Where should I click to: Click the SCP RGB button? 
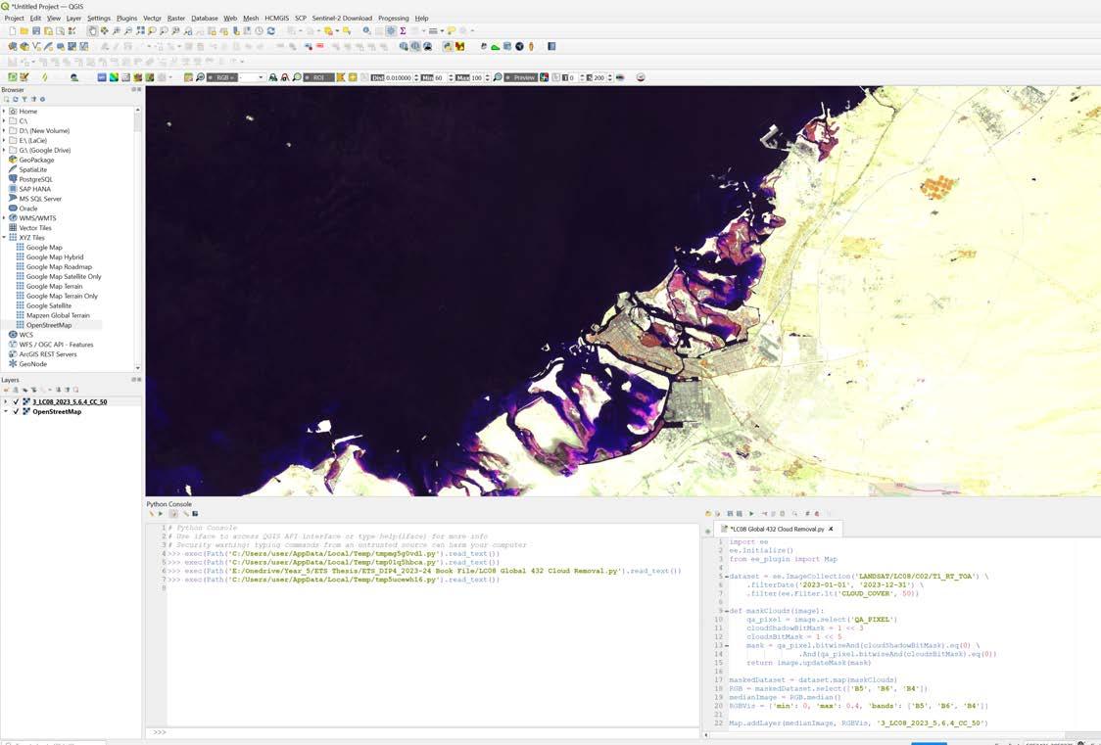(222, 77)
